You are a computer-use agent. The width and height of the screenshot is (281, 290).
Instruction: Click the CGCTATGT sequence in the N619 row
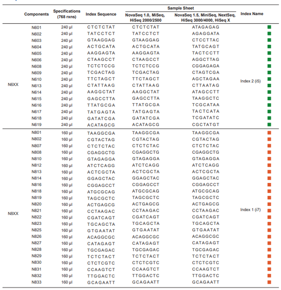(206, 125)
